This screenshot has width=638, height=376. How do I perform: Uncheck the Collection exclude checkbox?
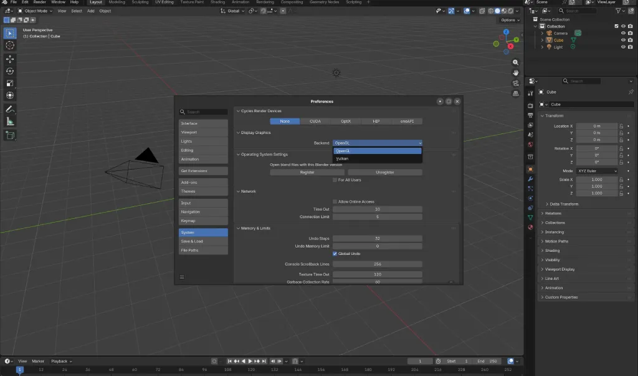click(616, 26)
